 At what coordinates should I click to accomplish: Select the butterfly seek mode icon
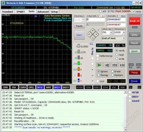tap(122, 65)
